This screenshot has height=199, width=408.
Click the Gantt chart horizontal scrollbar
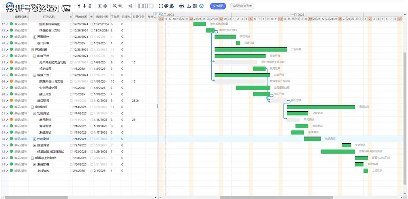(276, 197)
